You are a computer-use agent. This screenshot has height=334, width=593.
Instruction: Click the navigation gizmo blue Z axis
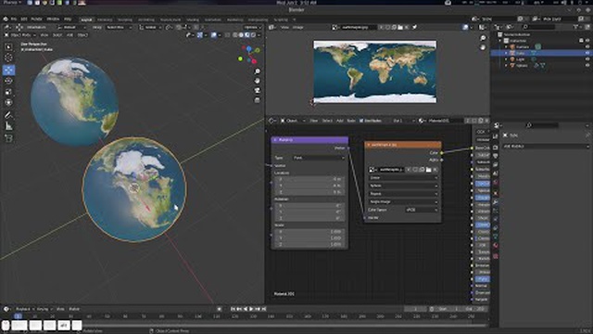coord(249,49)
